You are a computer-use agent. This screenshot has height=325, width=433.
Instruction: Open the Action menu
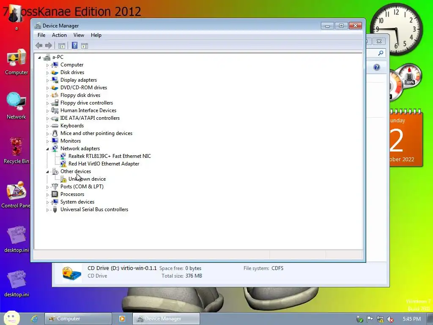[59, 35]
